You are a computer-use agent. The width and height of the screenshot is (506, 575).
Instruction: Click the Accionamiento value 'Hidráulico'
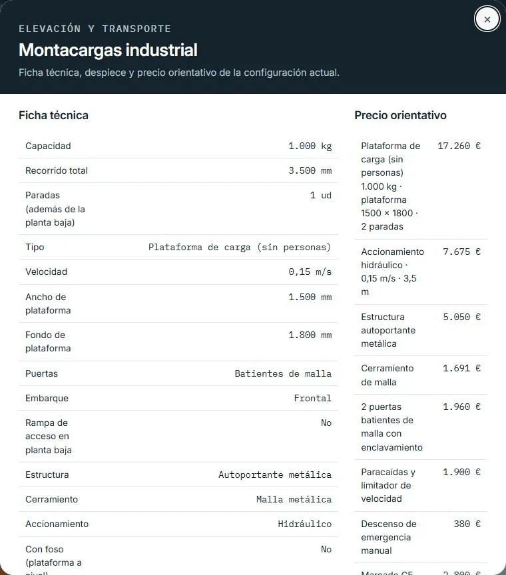[x=304, y=524]
